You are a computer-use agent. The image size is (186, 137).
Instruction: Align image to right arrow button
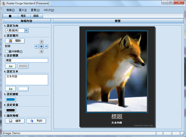click(x=46, y=46)
